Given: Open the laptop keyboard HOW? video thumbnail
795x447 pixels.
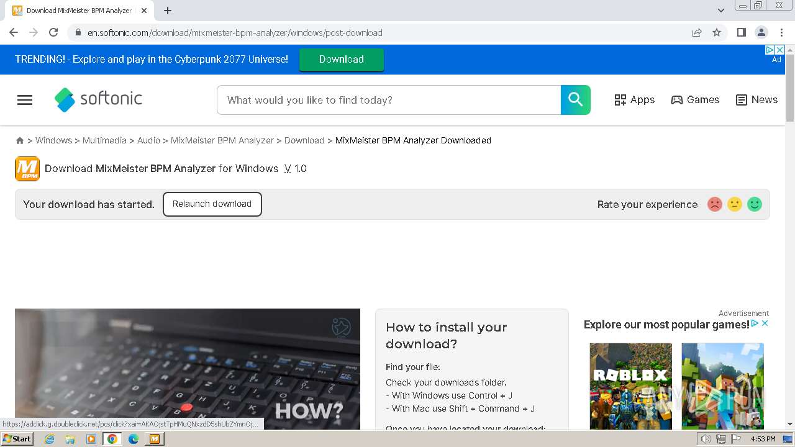Looking at the screenshot, I should point(188,369).
